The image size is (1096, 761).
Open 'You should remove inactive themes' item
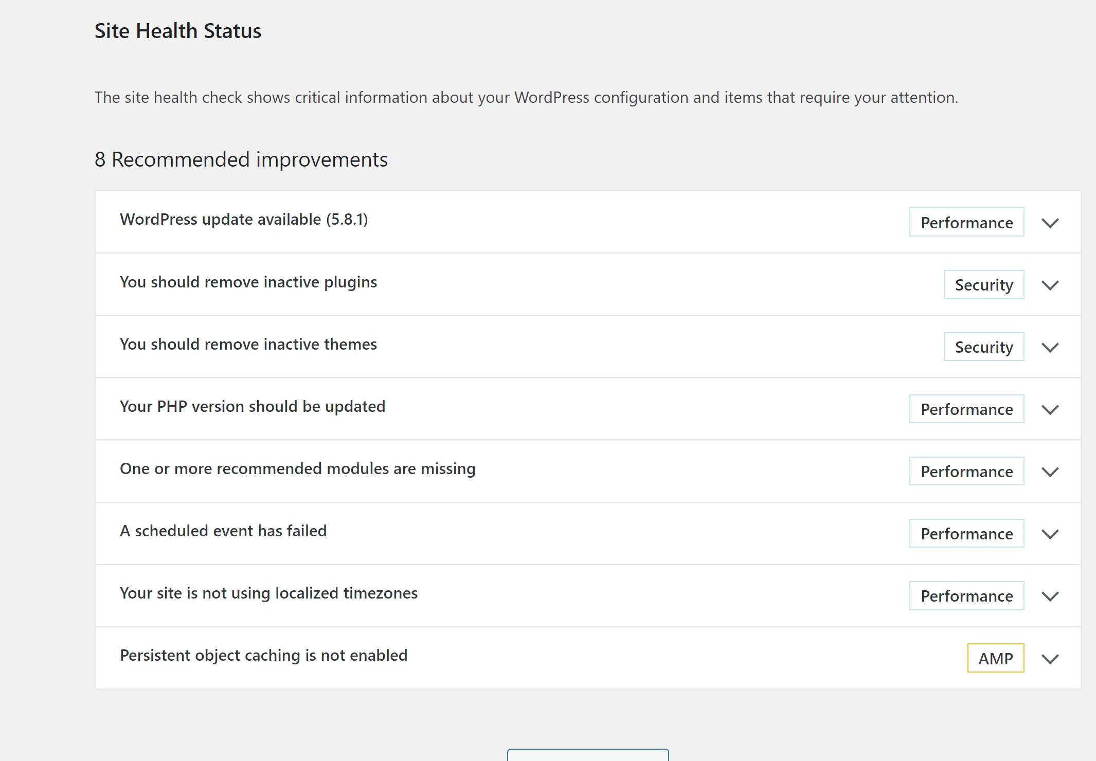point(248,345)
